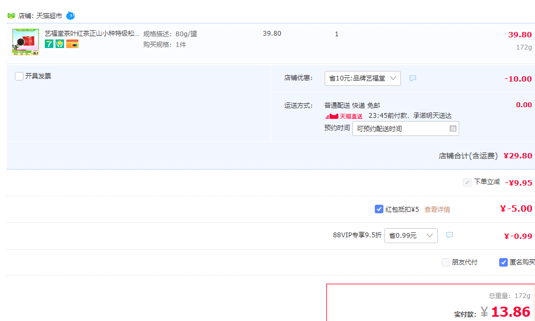
Task: Click the yellow-green guarantee badge icon
Action: (60, 44)
